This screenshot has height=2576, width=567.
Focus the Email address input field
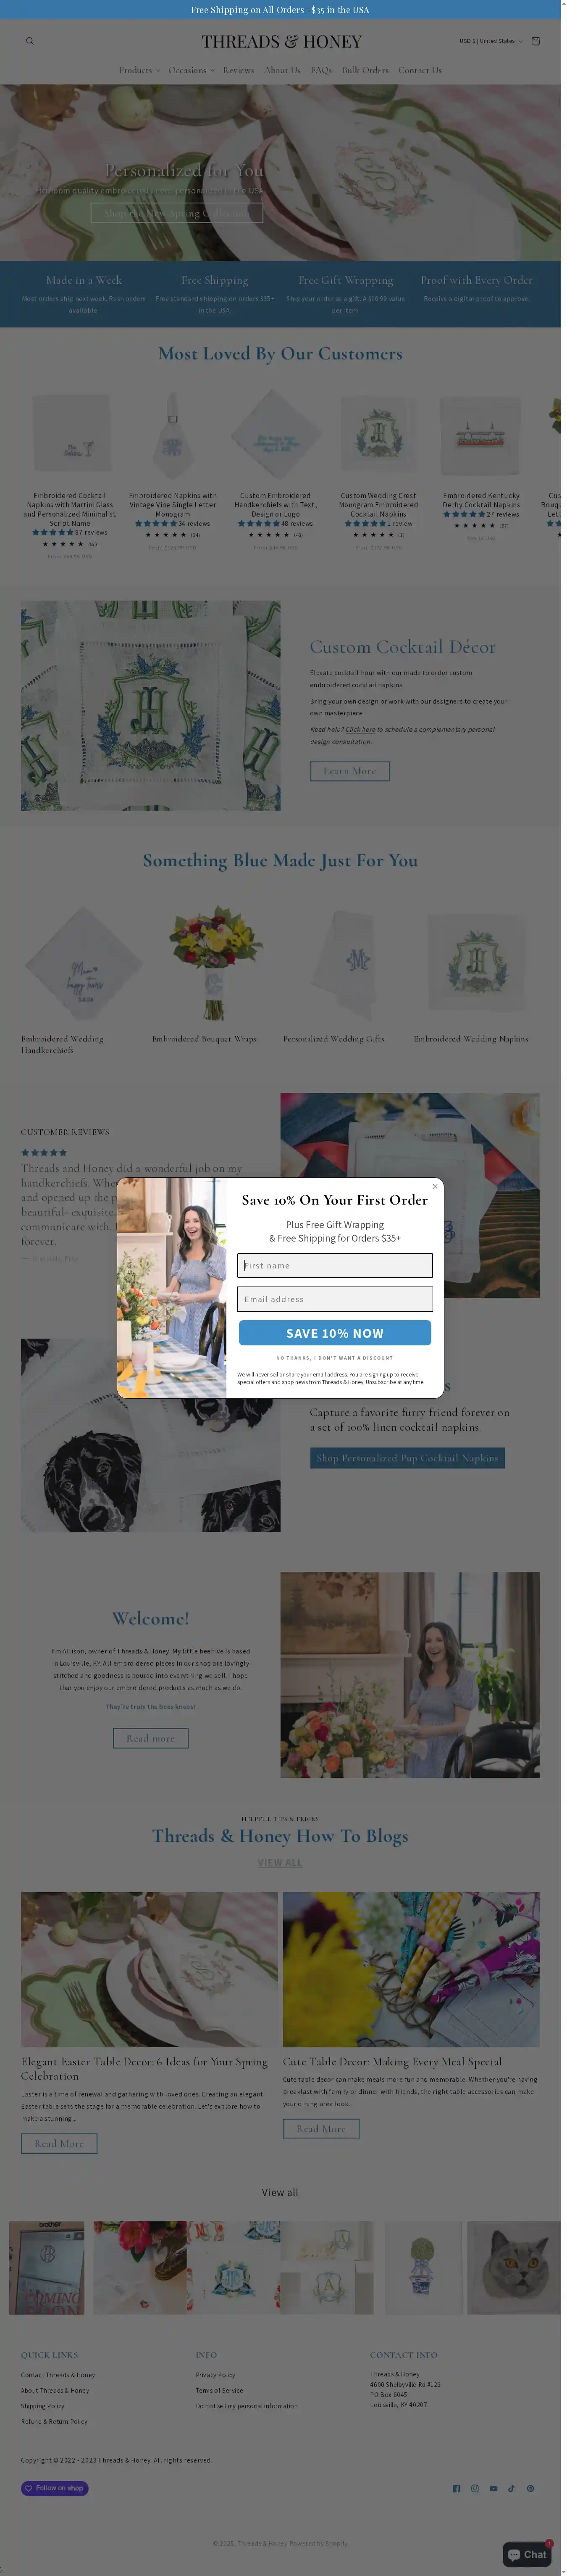pyautogui.click(x=335, y=1299)
